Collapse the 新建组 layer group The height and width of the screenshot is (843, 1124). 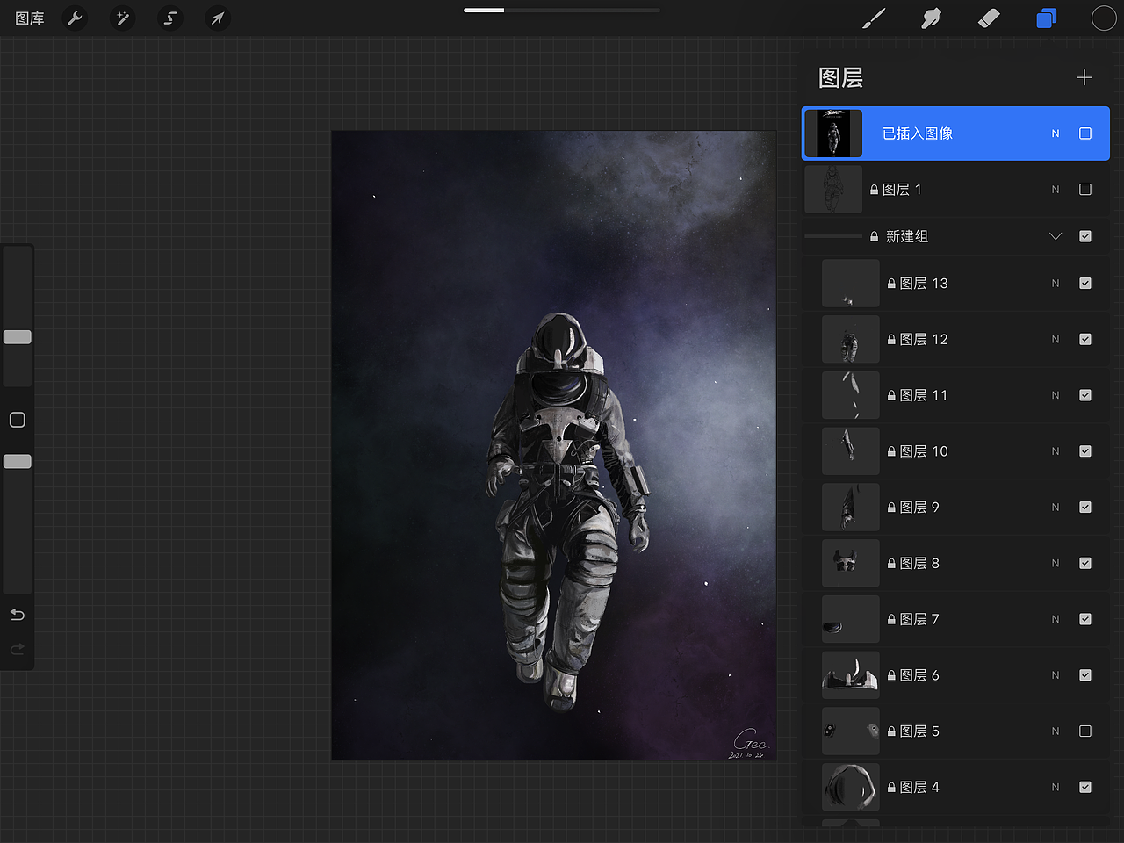1055,235
